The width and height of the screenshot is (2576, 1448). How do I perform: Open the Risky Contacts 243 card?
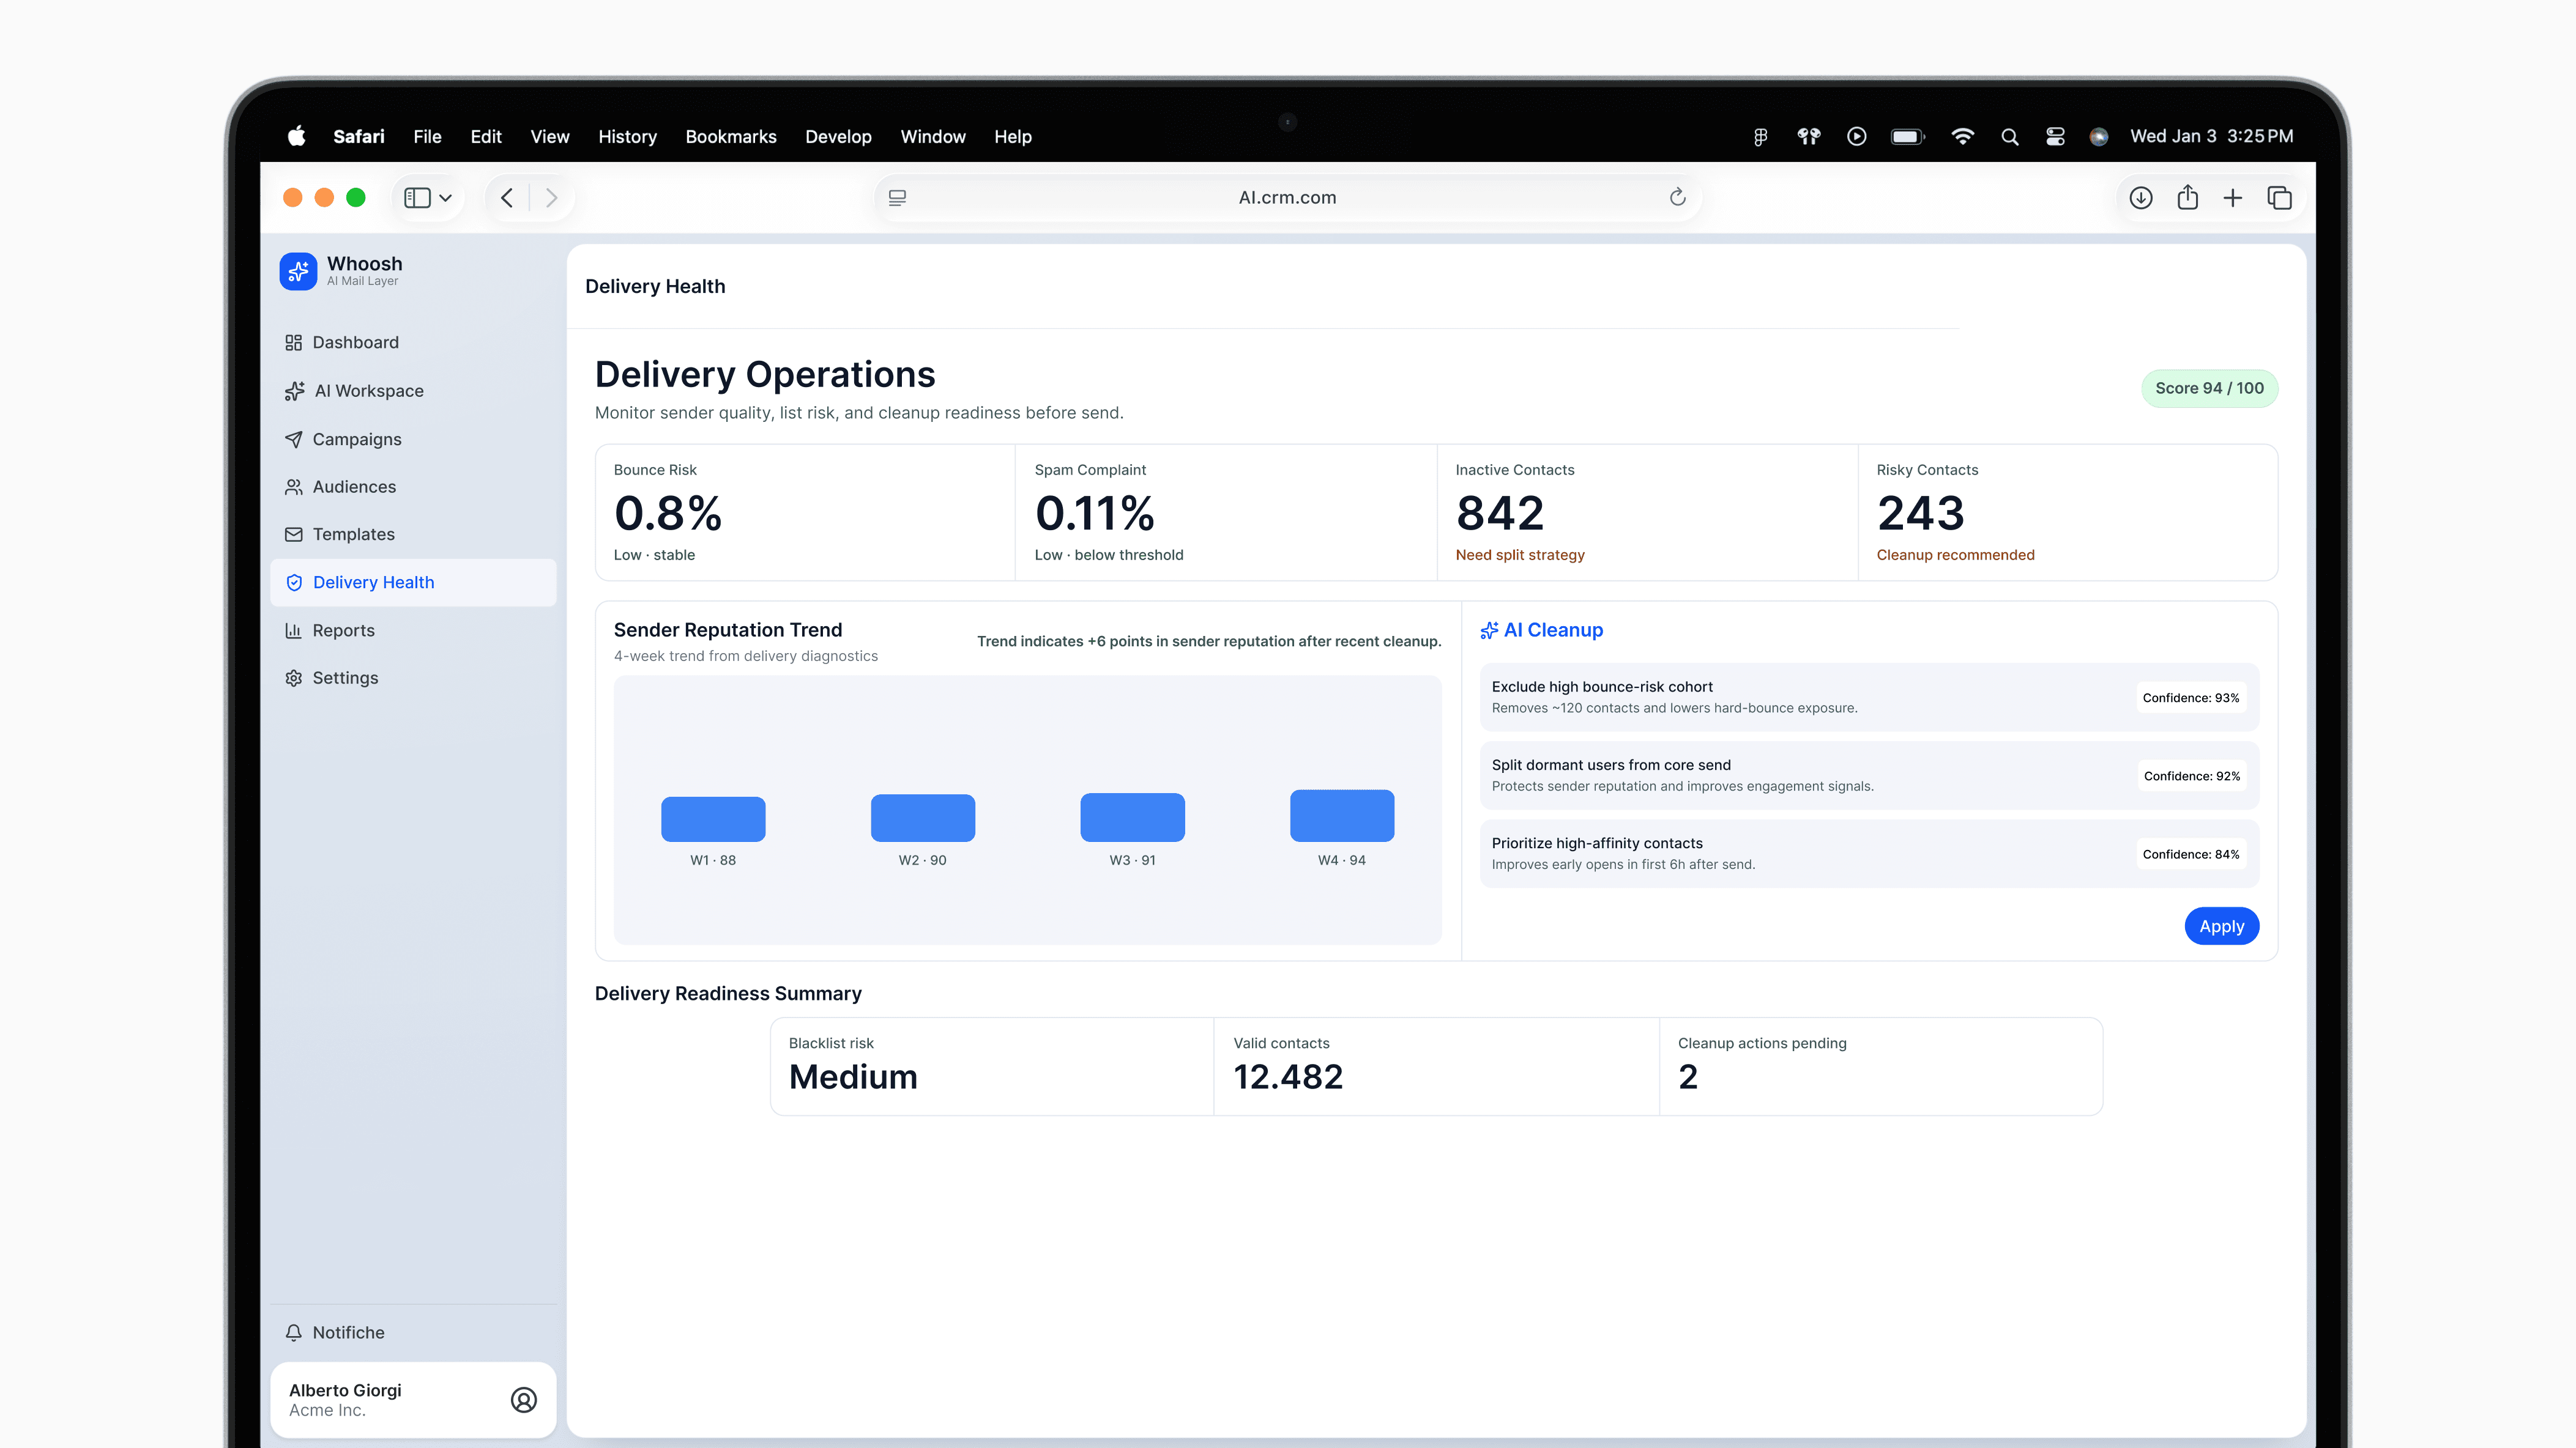point(2068,512)
